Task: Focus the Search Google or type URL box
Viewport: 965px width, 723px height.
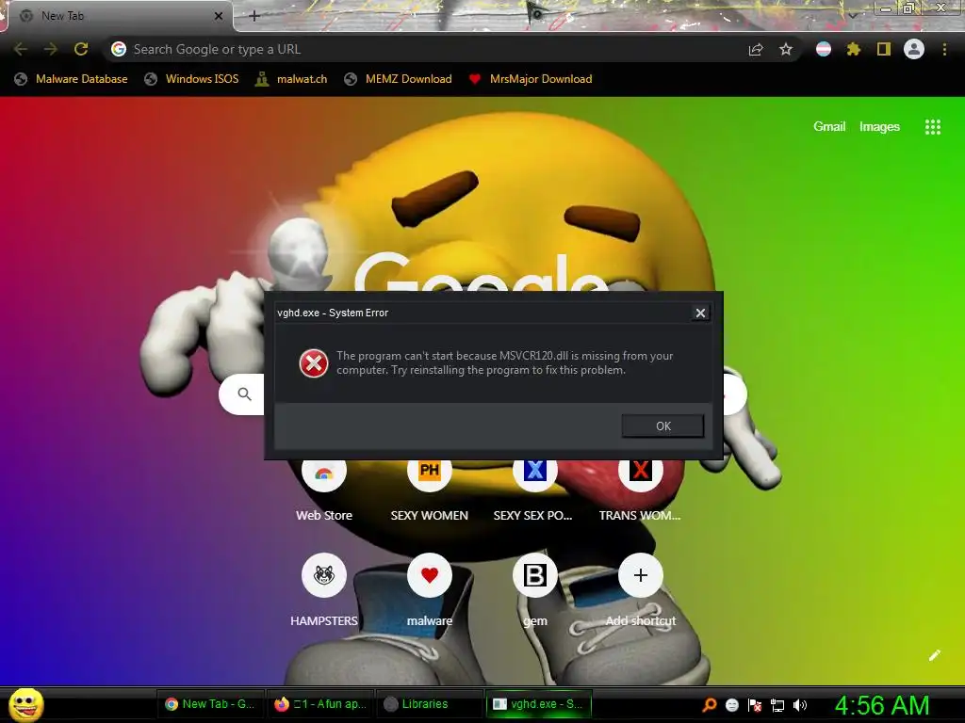Action: click(x=425, y=49)
